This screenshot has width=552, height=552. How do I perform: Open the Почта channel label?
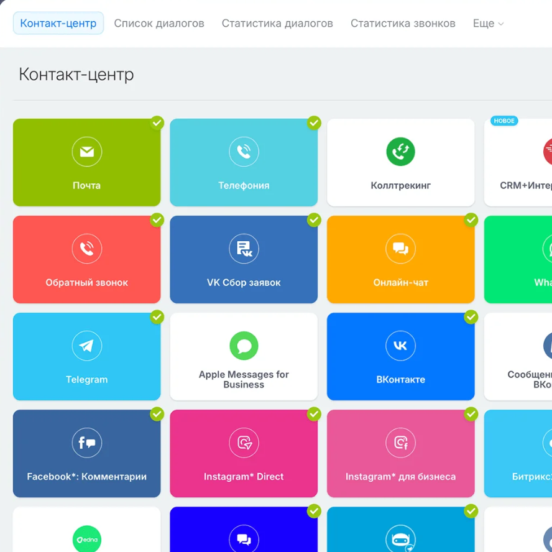click(86, 185)
